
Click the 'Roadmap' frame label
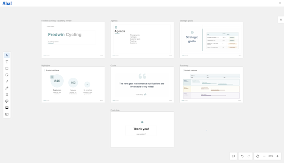pyautogui.click(x=184, y=65)
